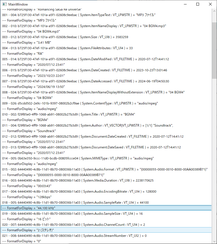
Task: Select FormatForDisplay "0" row
Action: click(x=106, y=241)
